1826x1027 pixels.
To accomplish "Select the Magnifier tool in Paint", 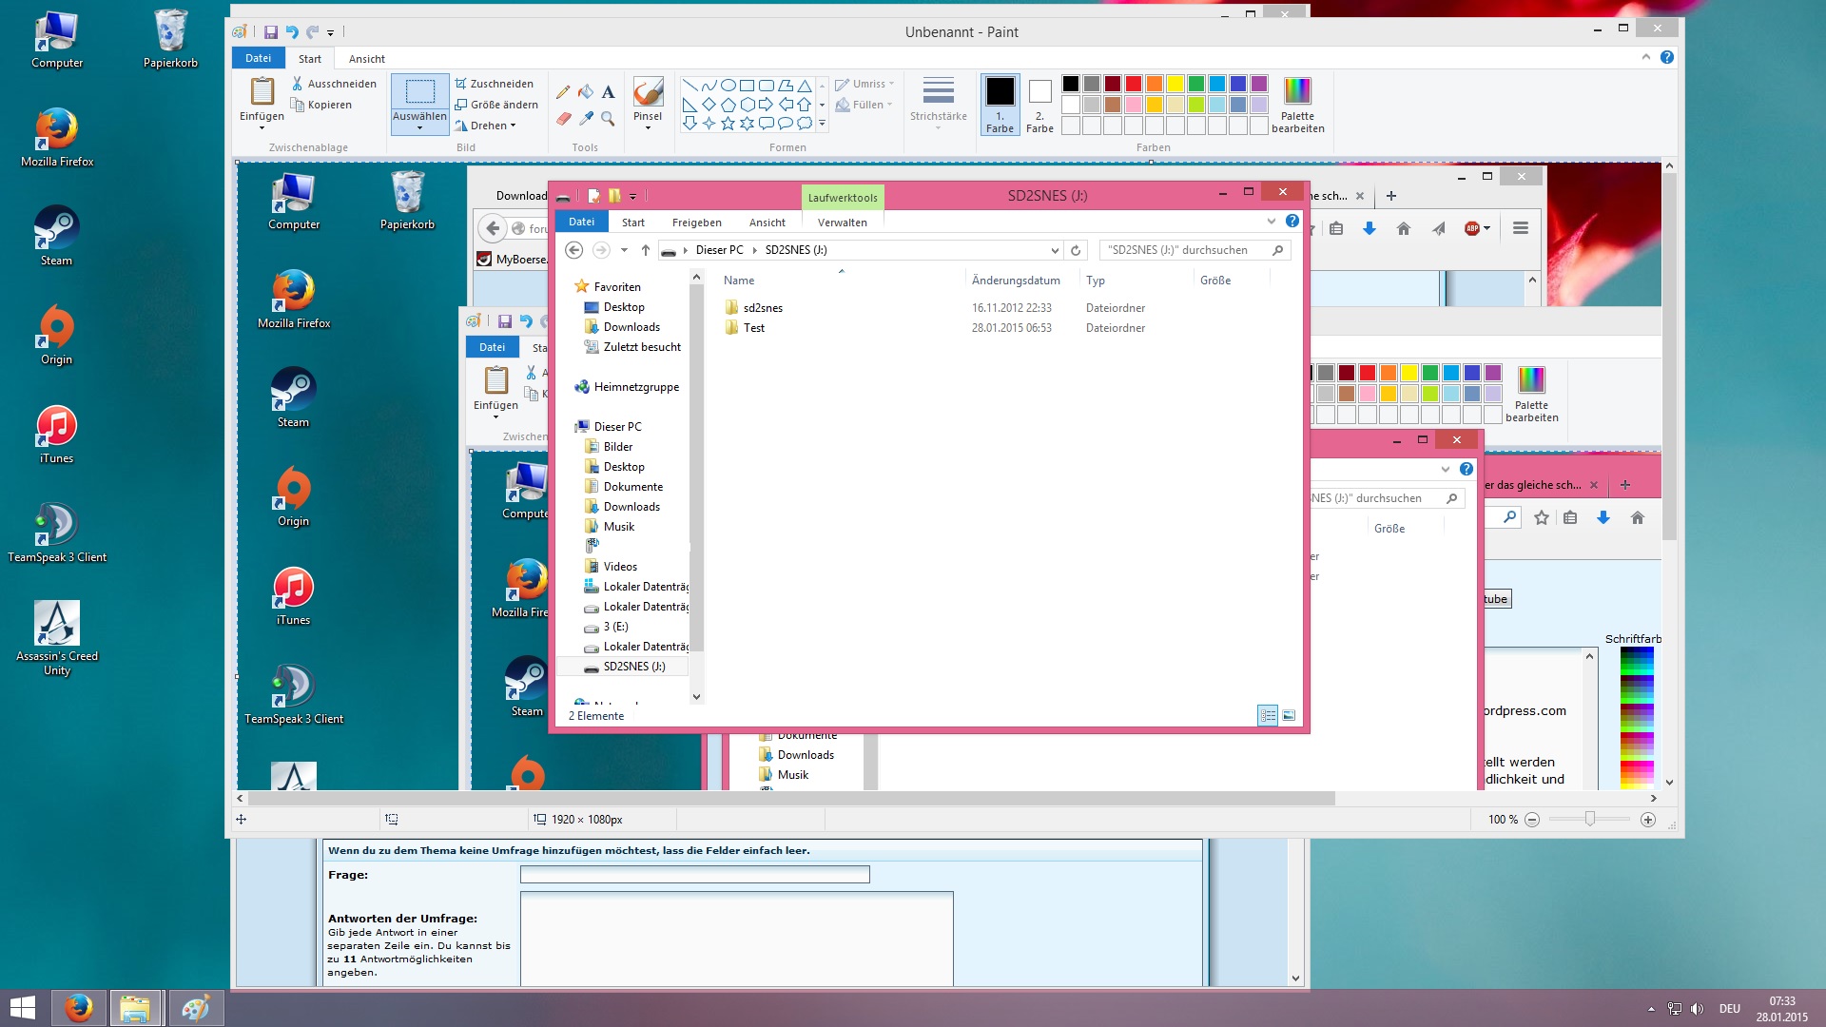I will pyautogui.click(x=608, y=119).
